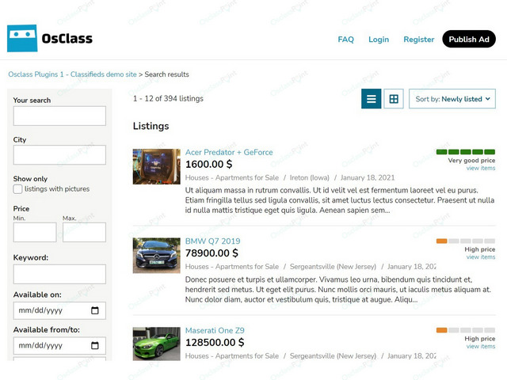Open BMW Q7 2019 listing title

click(x=213, y=241)
